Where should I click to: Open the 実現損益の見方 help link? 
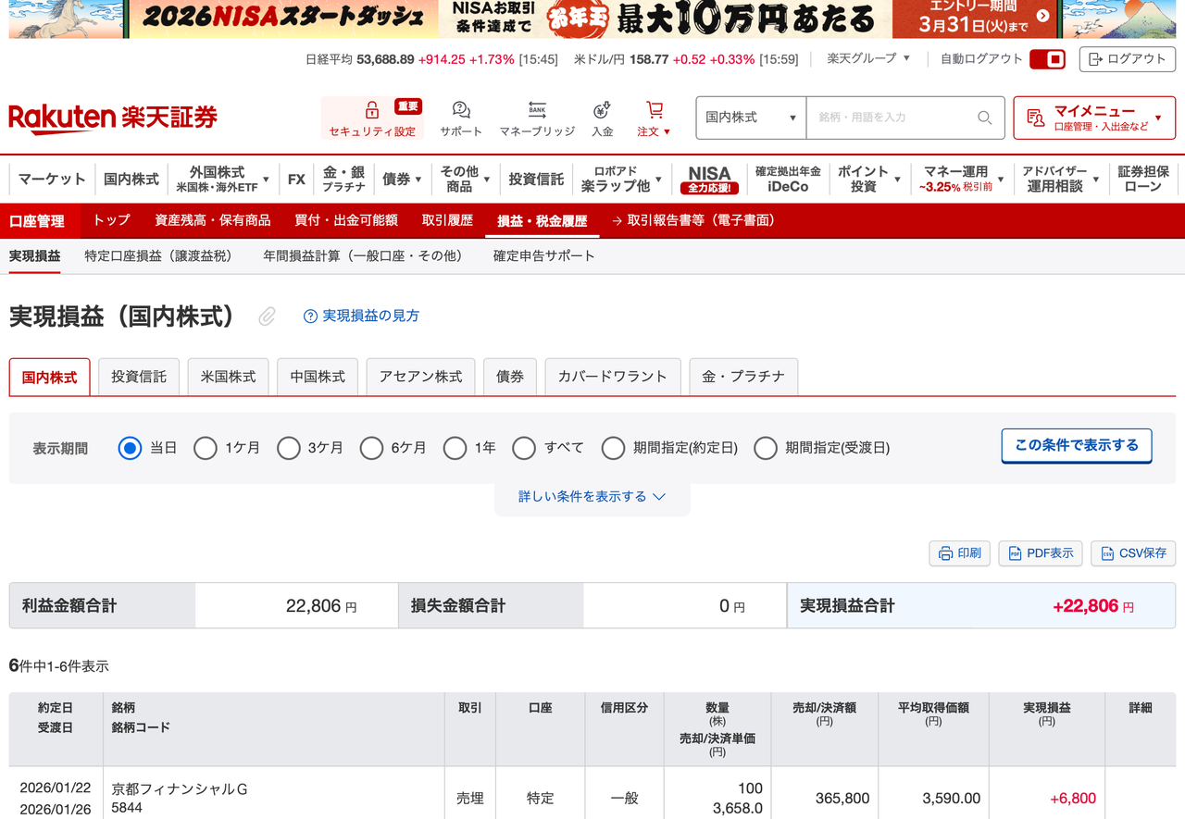361,316
